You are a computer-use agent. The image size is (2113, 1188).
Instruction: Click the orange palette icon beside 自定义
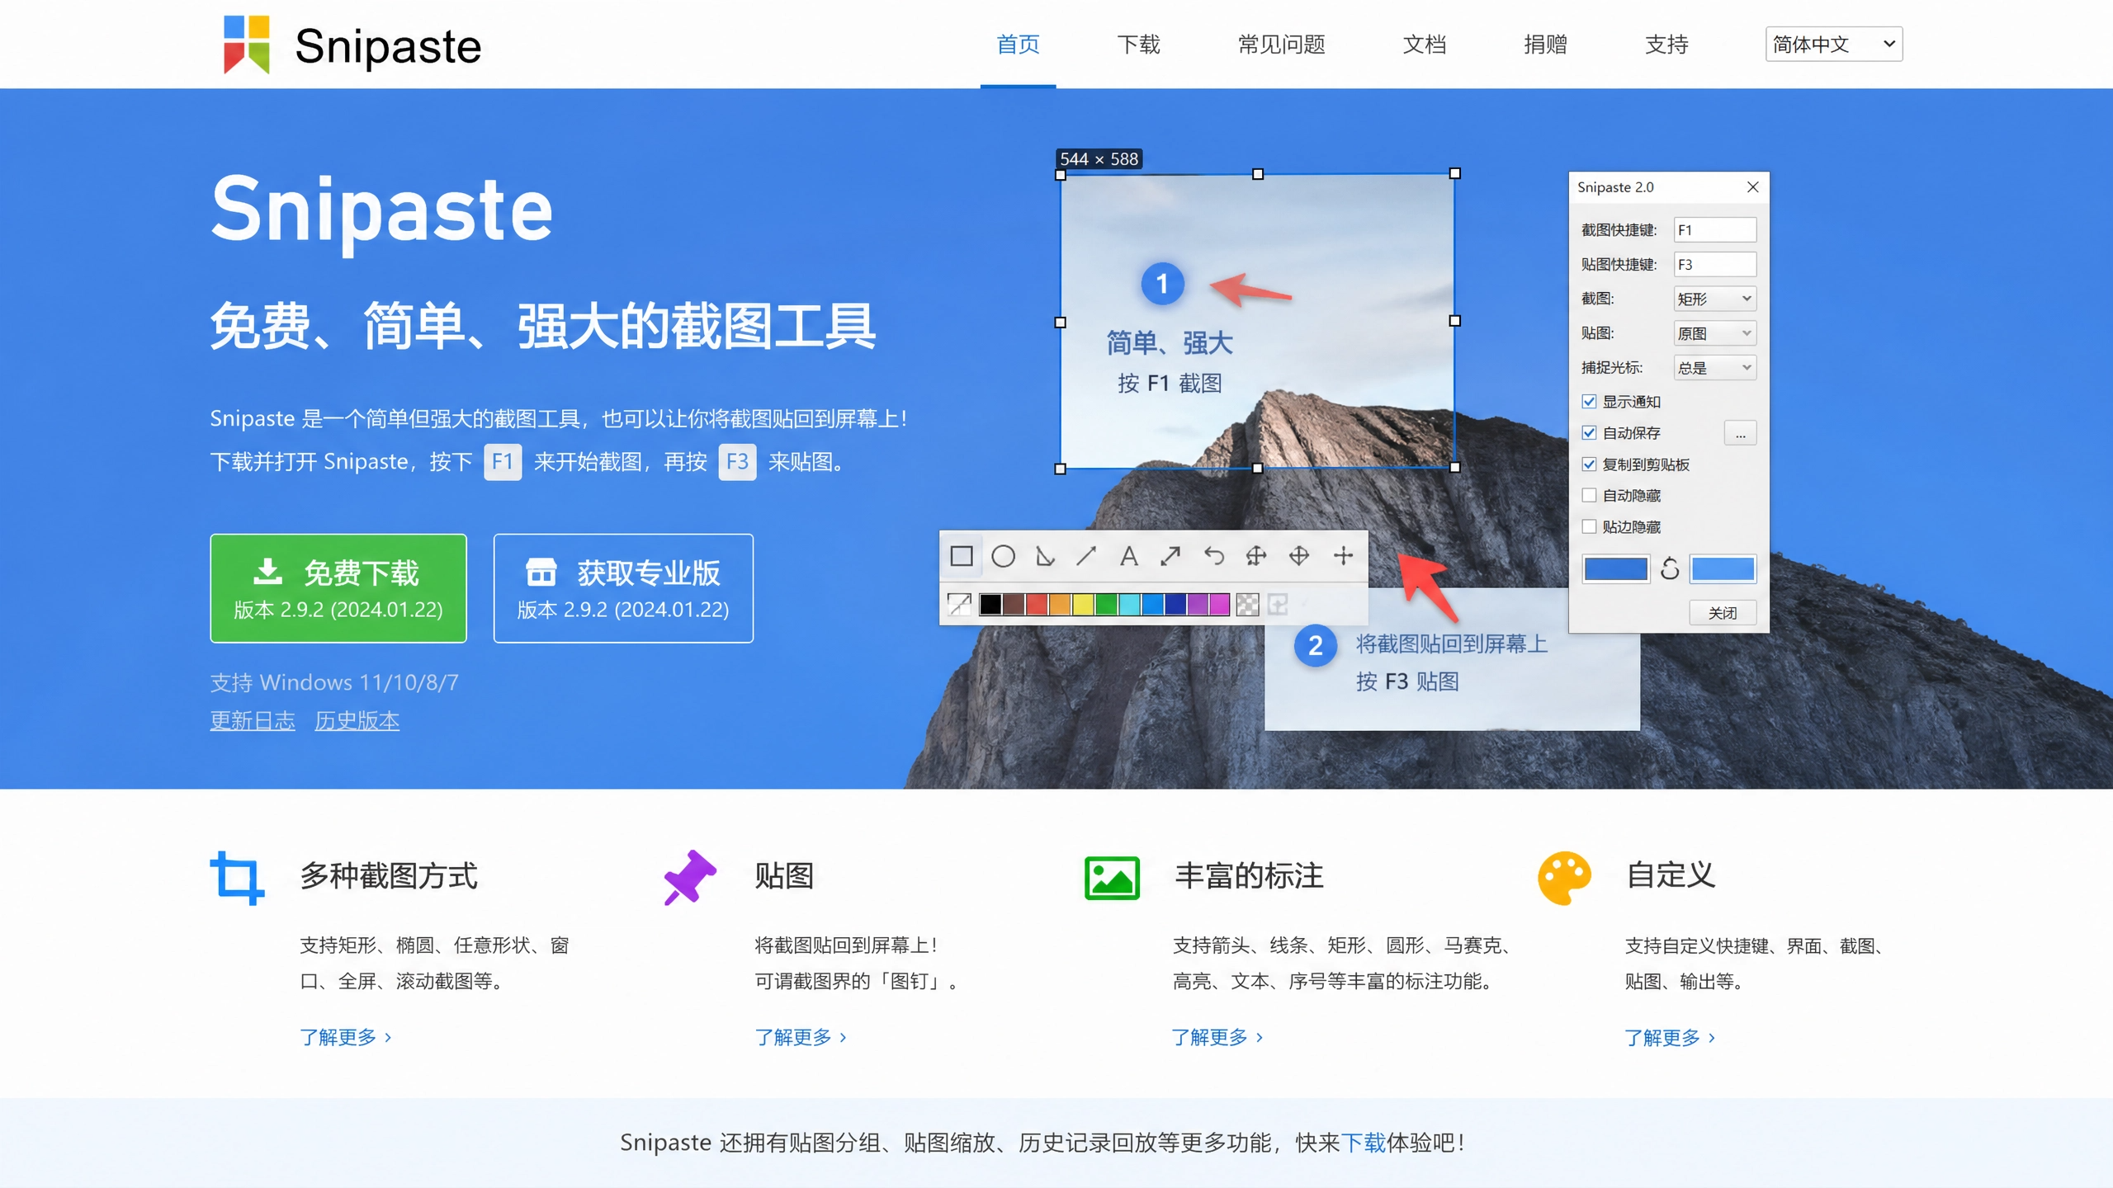pos(1564,878)
